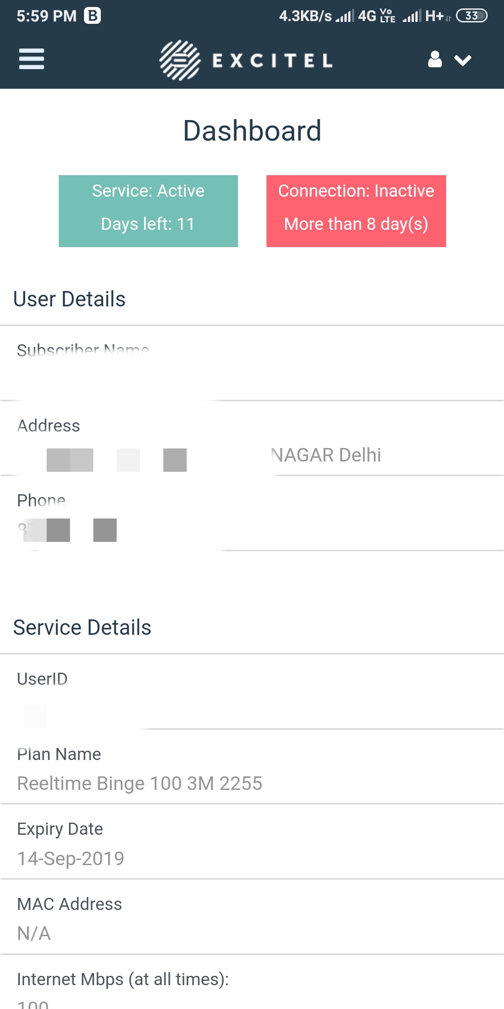Tap the 14-Sep-2019 expiry date value
The width and height of the screenshot is (504, 1009).
click(x=71, y=859)
